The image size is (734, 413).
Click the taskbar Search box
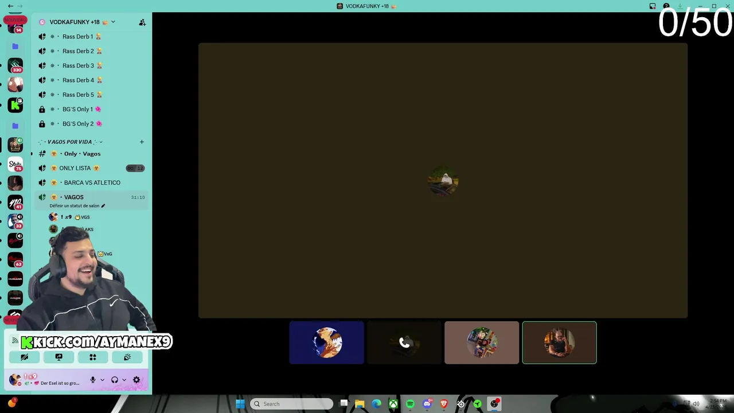coord(292,404)
